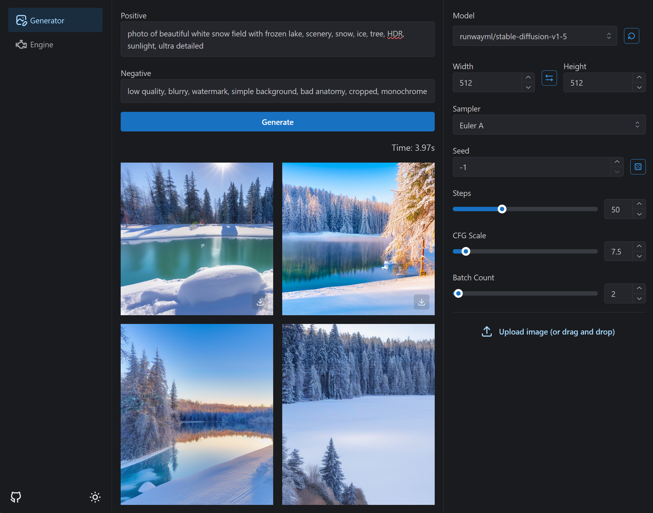The image size is (653, 513).
Task: Toggle light/dark theme with sun icon
Action: tap(95, 497)
